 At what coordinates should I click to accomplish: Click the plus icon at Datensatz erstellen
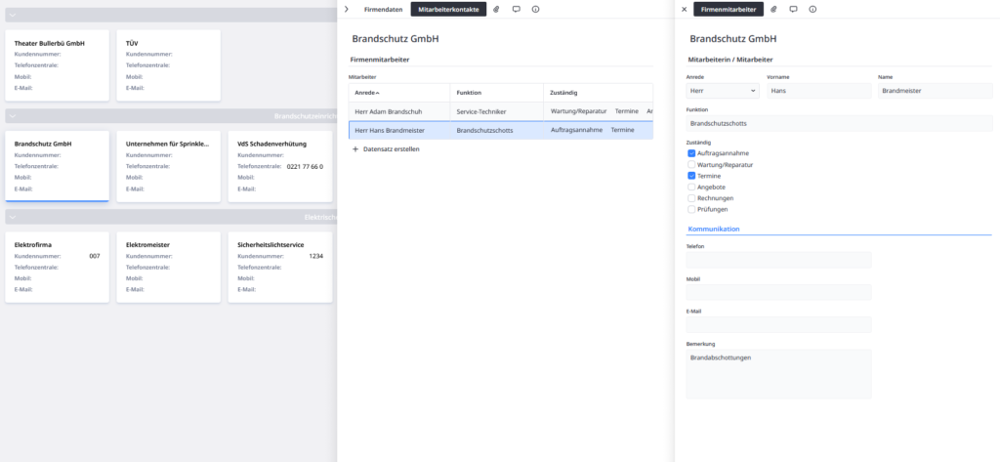click(355, 148)
